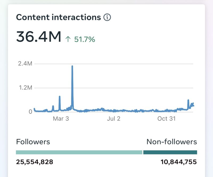Click the dark teal Non-followers bar segment
213x177 pixels.
click(170, 152)
